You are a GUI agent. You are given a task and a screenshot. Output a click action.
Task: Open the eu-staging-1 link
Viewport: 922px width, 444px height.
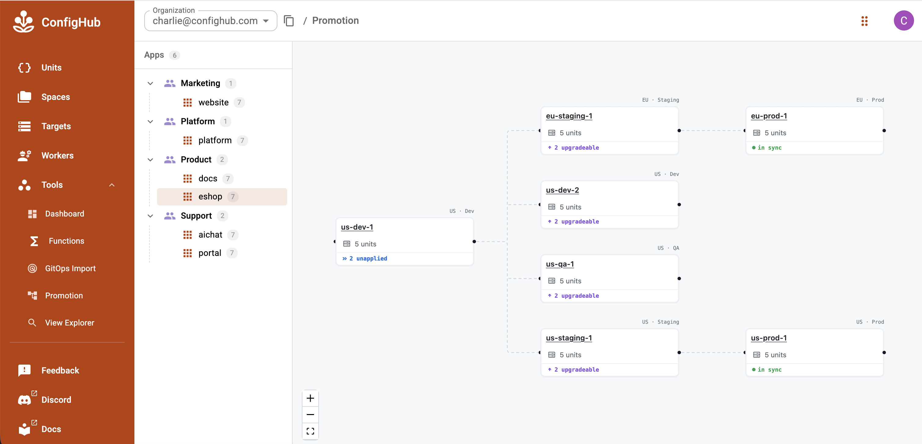click(569, 116)
